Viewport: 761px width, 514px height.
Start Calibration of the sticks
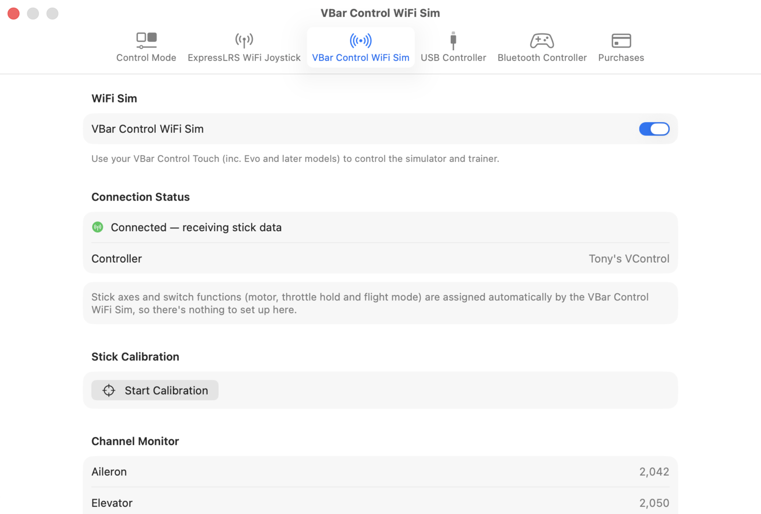tap(155, 390)
